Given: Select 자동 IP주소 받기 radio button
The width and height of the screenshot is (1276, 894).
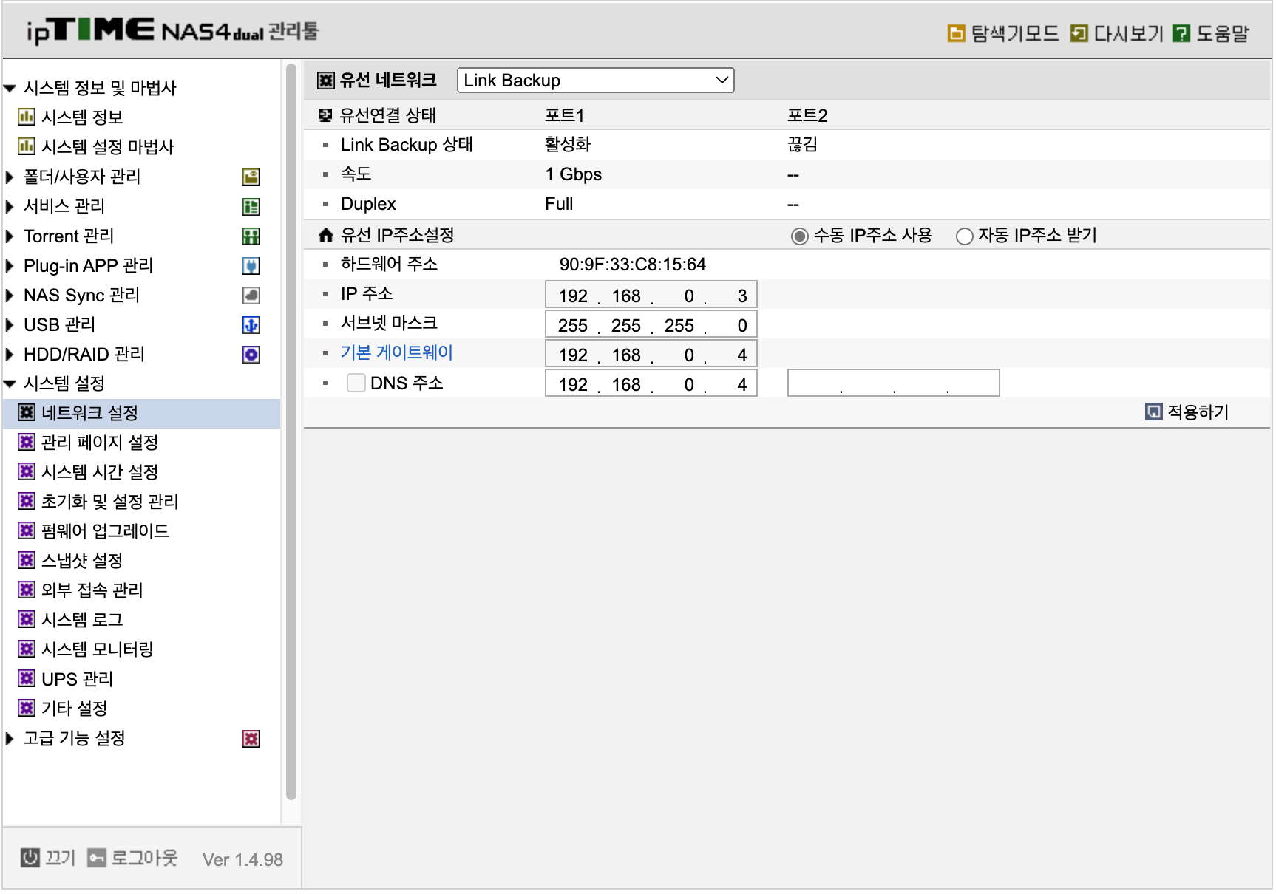Looking at the screenshot, I should (964, 236).
